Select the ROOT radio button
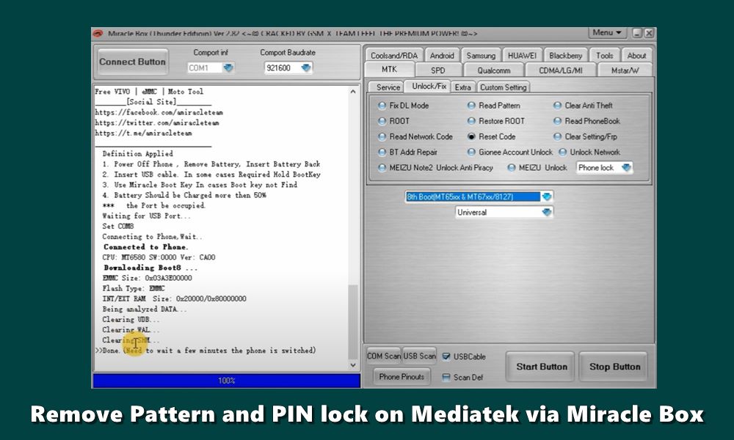 point(382,121)
